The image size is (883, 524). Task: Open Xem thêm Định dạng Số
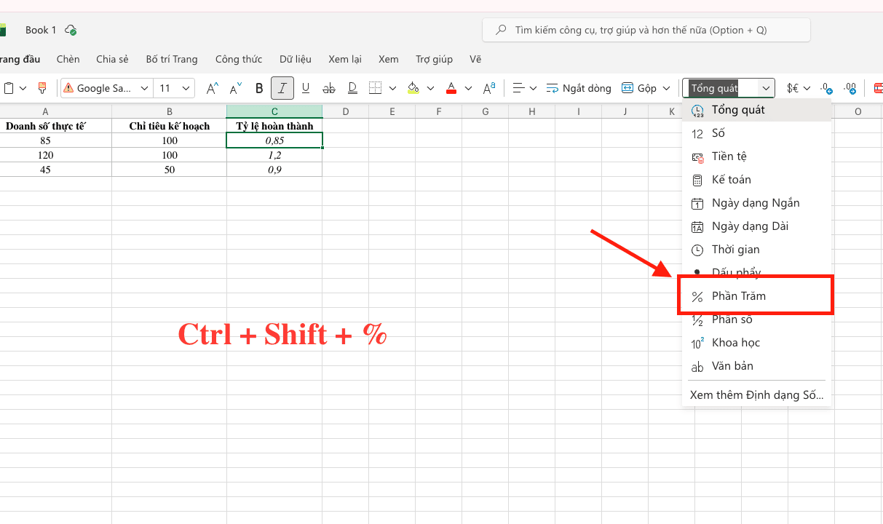click(x=756, y=395)
